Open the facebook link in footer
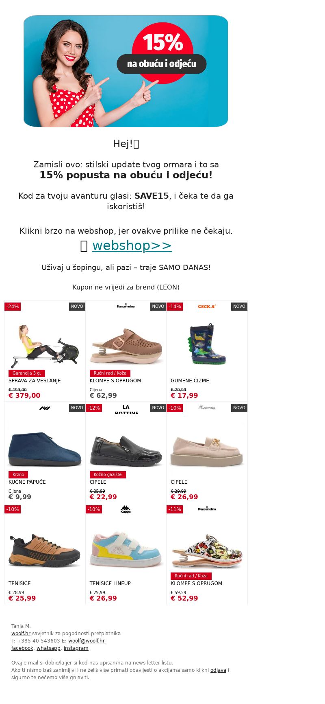 point(22,648)
